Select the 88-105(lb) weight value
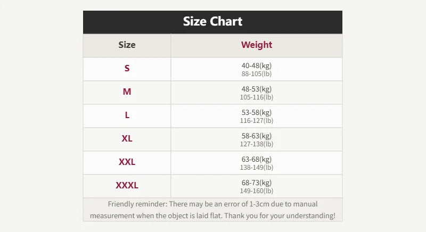This screenshot has height=232, width=426. click(257, 73)
